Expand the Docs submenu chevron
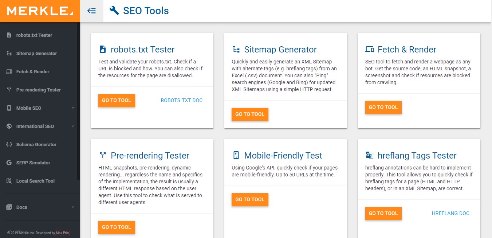This screenshot has width=492, height=238. (x=72, y=207)
